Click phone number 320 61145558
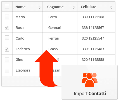 pos(93,60)
